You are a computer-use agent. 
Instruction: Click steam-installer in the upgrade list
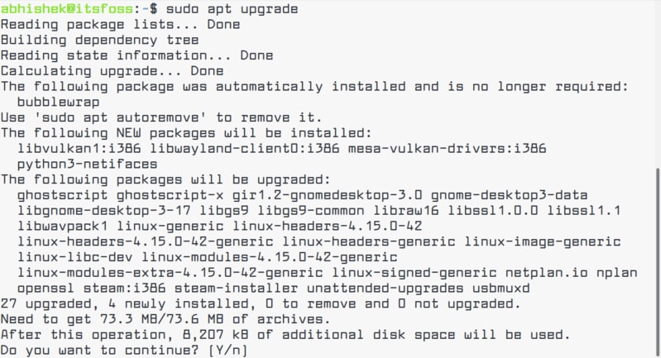pos(236,288)
